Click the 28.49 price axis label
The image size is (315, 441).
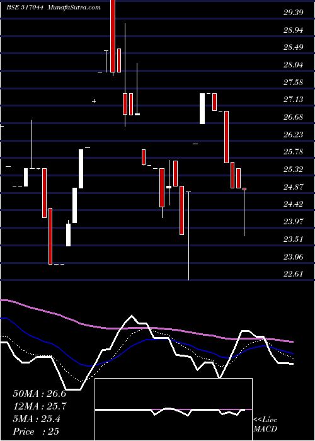point(293,47)
